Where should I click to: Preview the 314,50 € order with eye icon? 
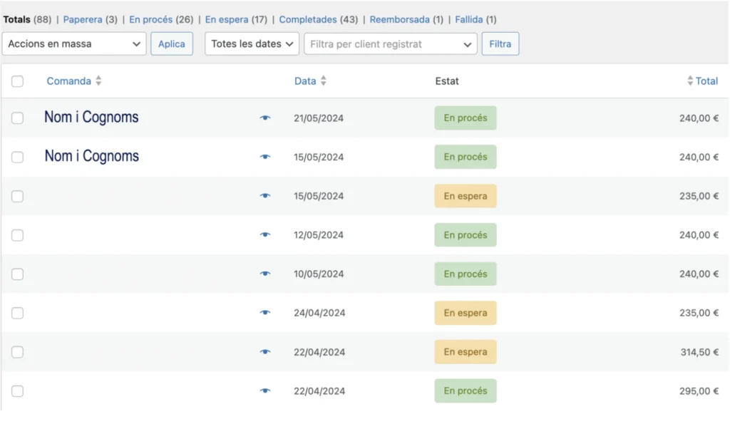coord(265,352)
